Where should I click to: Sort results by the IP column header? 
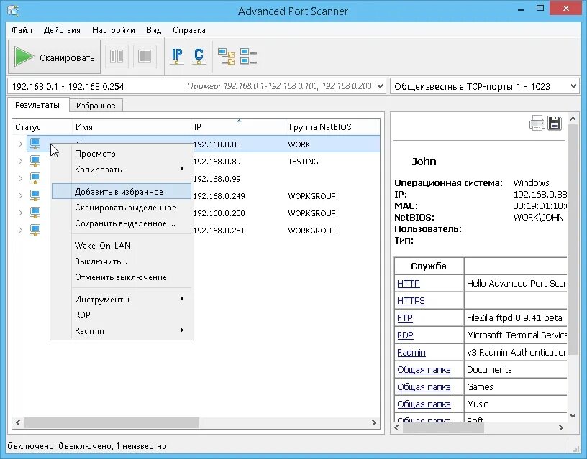click(x=238, y=126)
